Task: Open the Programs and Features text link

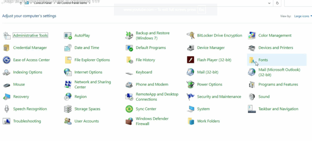Action: (278, 84)
